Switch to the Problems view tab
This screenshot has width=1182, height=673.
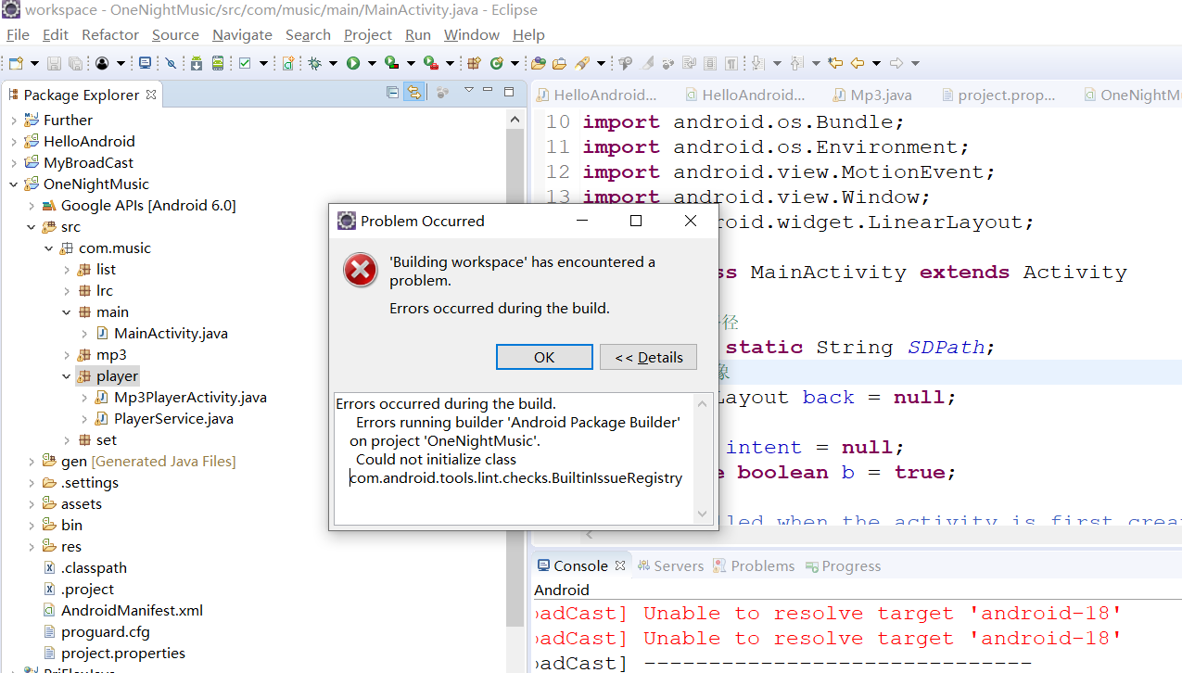click(753, 565)
